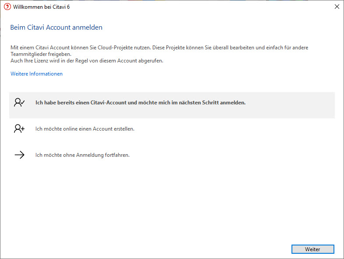Screen dimensions: 344x259
Task: Close the Citavi welcome dialog
Action: pos(337,7)
